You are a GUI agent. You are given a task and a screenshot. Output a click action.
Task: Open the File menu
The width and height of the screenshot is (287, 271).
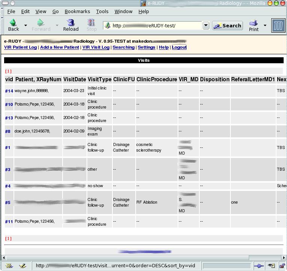point(11,12)
